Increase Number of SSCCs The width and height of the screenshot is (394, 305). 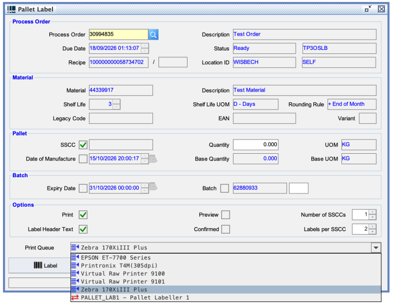[373, 212]
